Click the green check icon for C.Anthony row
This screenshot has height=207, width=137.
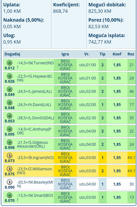(x=10, y=129)
